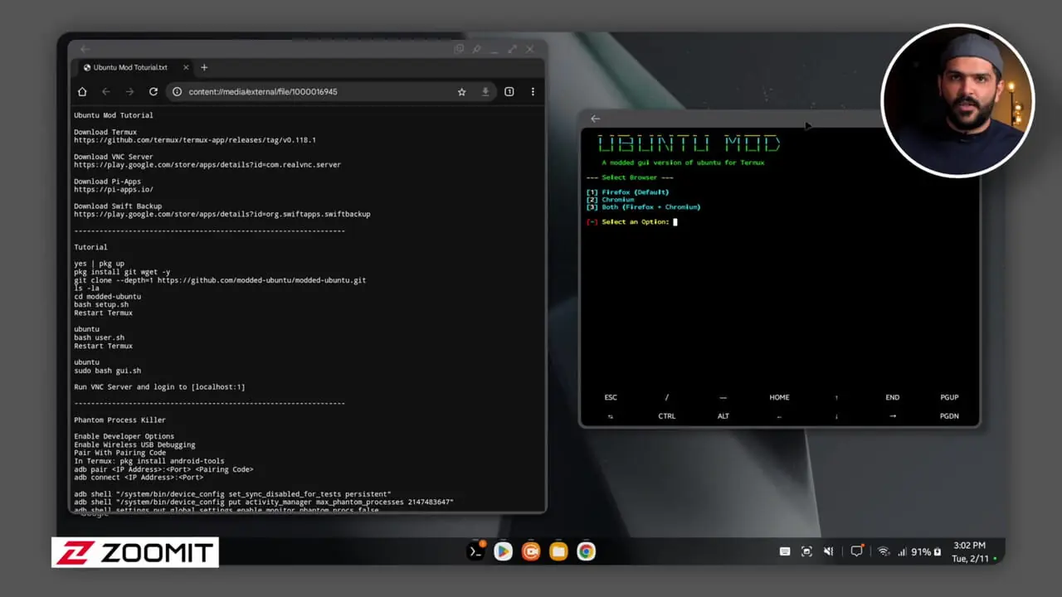Image resolution: width=1062 pixels, height=597 pixels.
Task: Open Chrome from the taskbar
Action: coord(587,551)
